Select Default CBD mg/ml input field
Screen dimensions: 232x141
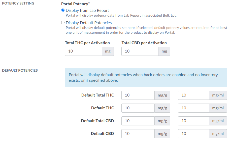[193, 134]
